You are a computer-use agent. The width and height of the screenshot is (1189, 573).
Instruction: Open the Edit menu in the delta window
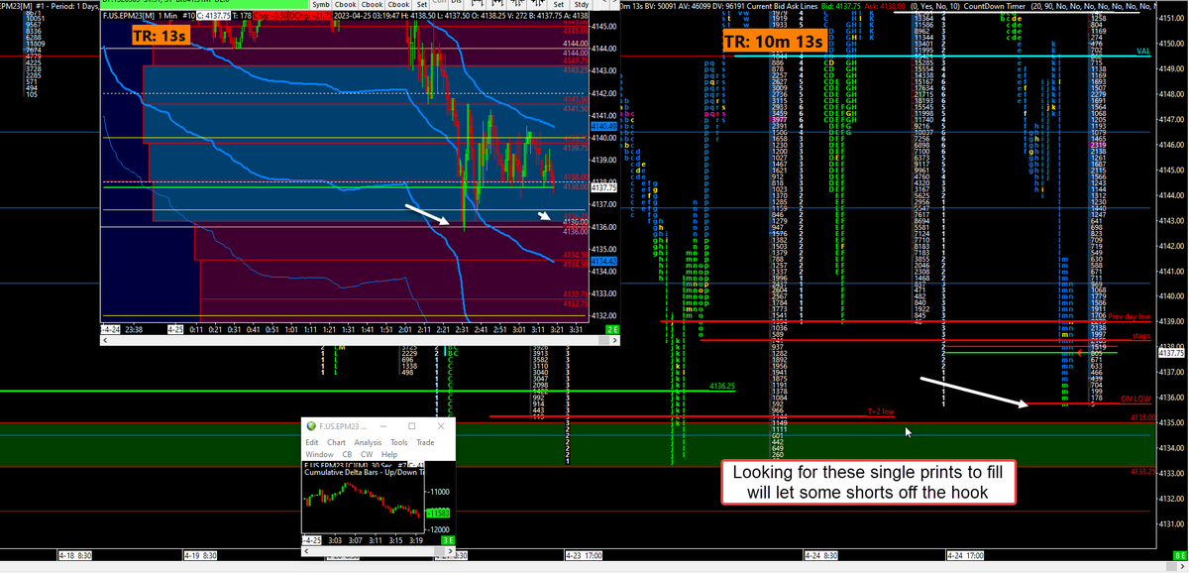coord(312,442)
